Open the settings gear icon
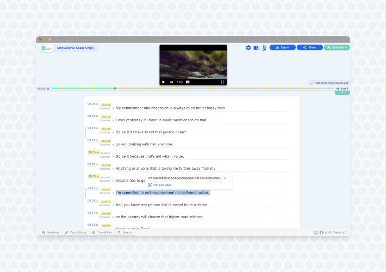The width and height of the screenshot is (386, 272). 248,48
